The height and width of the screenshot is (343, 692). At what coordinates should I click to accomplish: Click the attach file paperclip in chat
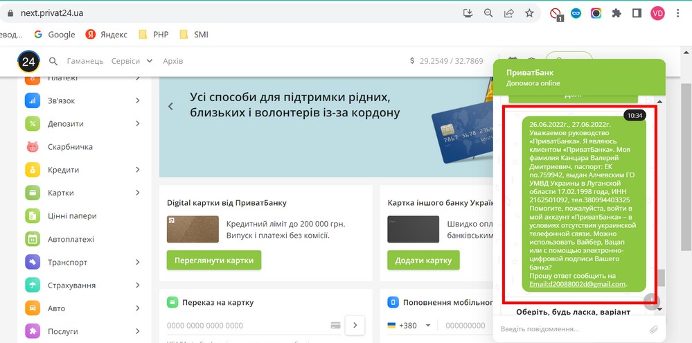tap(653, 329)
